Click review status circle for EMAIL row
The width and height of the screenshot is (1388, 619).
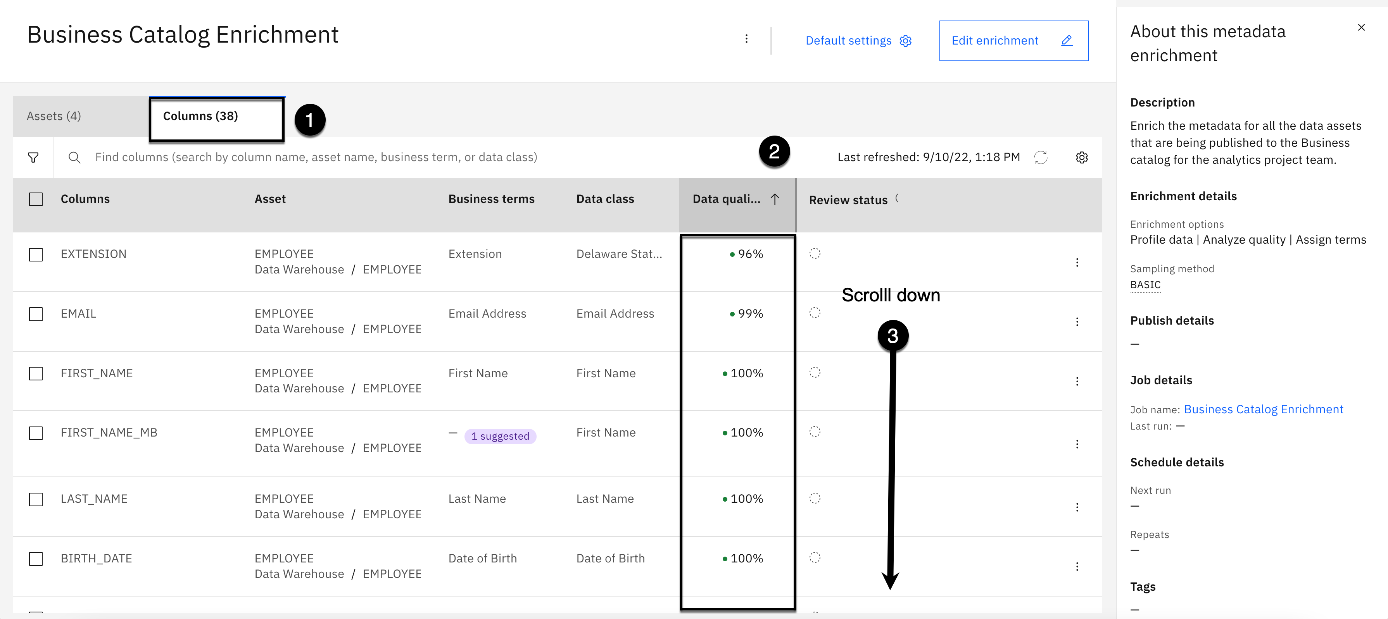click(815, 313)
